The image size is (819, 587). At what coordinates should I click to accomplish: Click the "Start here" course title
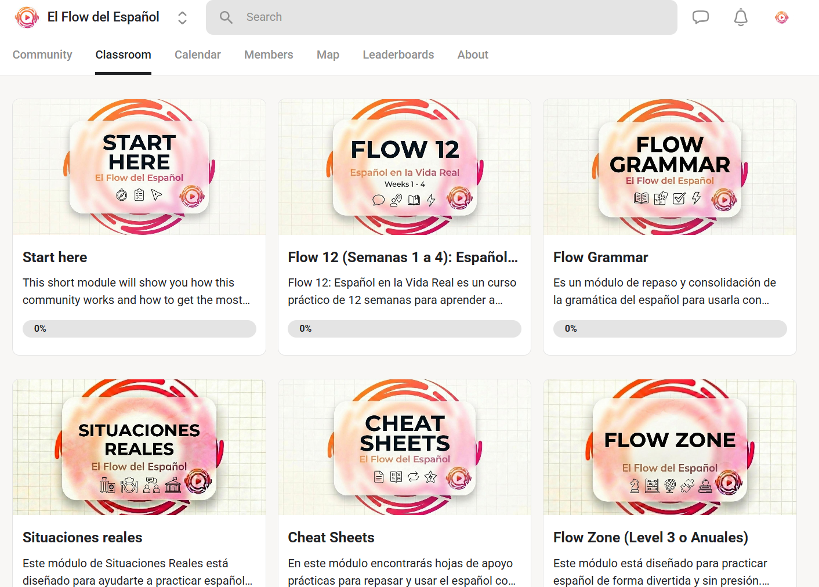55,258
